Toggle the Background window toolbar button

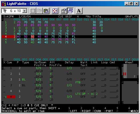pyautogui.click(x=70, y=11)
